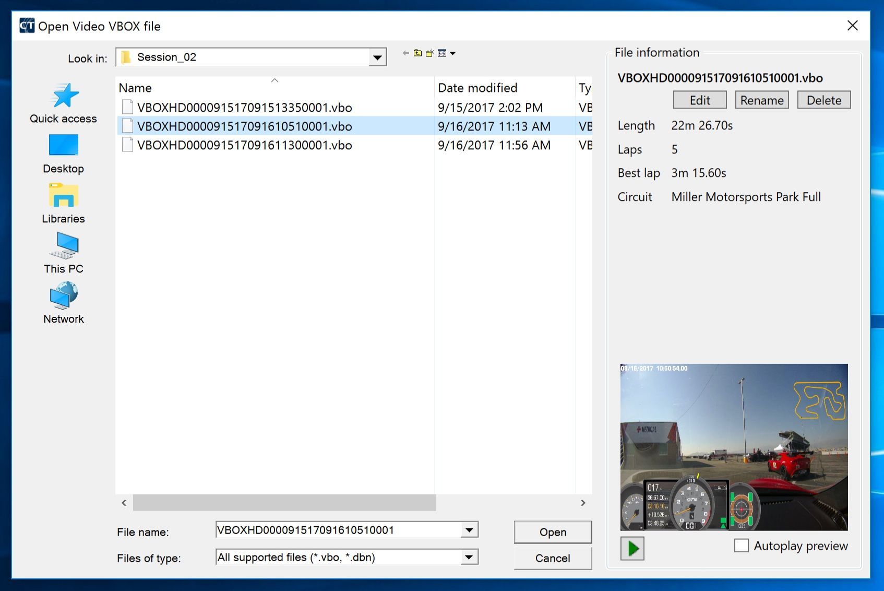This screenshot has width=884, height=591.
Task: Play the video preview
Action: click(632, 548)
